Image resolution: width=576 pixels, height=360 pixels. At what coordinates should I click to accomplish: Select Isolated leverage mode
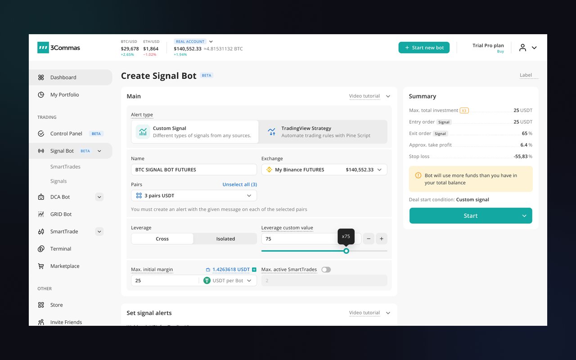tap(225, 239)
